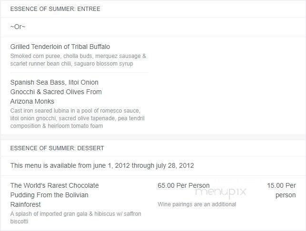The width and height of the screenshot is (306, 231).
Task: Open the Spanish Sea Bass, Iitoi Onion item
Action: coord(54,82)
